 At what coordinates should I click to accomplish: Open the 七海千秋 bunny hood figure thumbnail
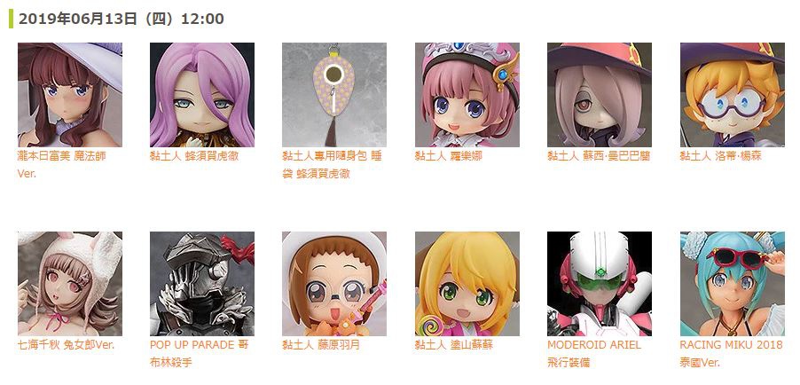coord(70,284)
